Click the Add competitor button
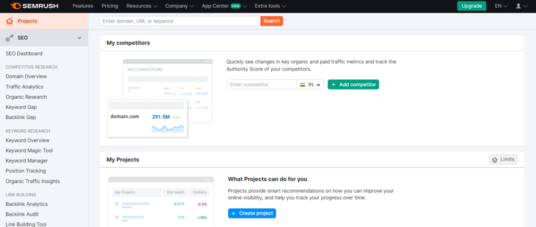 (x=353, y=85)
